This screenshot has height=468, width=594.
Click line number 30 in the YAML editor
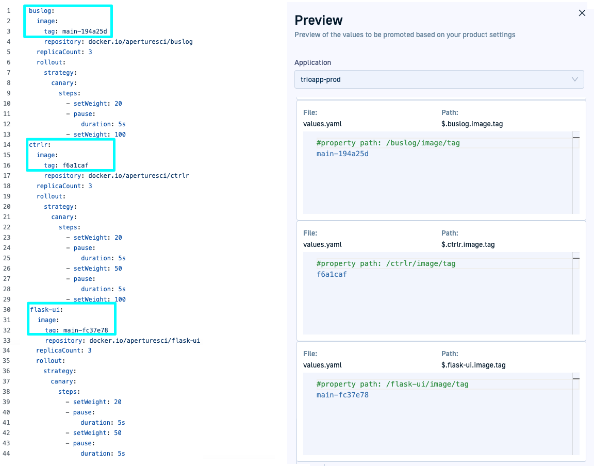[7, 310]
